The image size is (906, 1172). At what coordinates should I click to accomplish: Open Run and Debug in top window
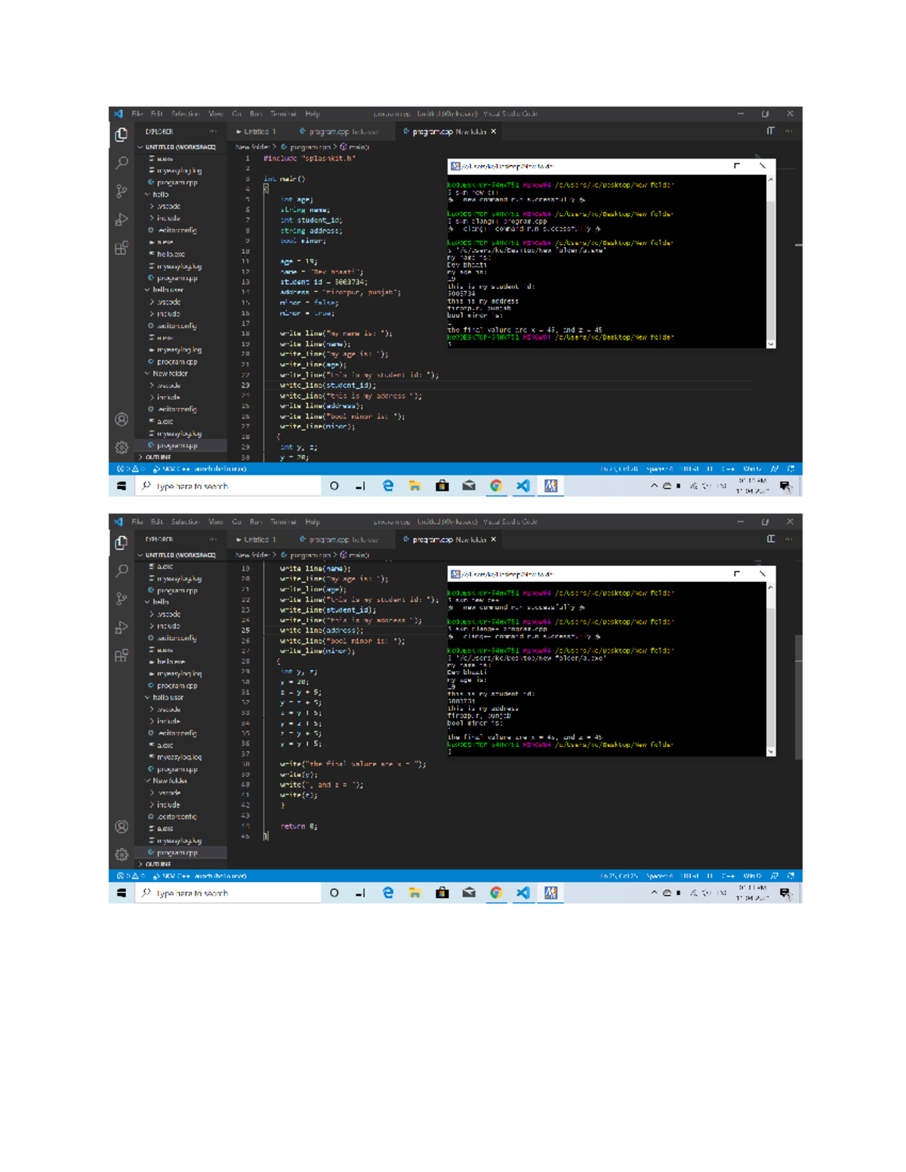tap(122, 220)
